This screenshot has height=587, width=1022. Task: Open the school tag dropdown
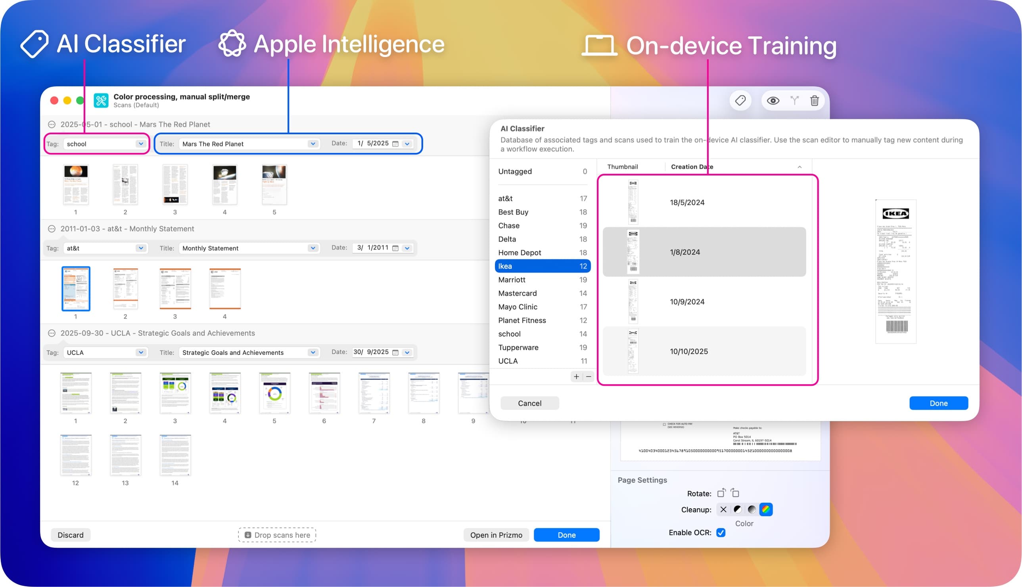tap(141, 143)
